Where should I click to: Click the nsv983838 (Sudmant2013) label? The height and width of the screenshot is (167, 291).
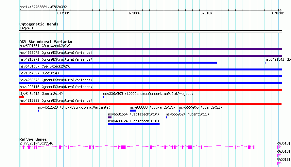(152, 107)
